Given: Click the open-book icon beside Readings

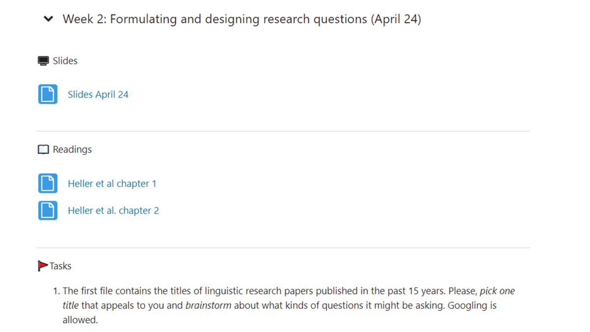Looking at the screenshot, I should pos(43,150).
